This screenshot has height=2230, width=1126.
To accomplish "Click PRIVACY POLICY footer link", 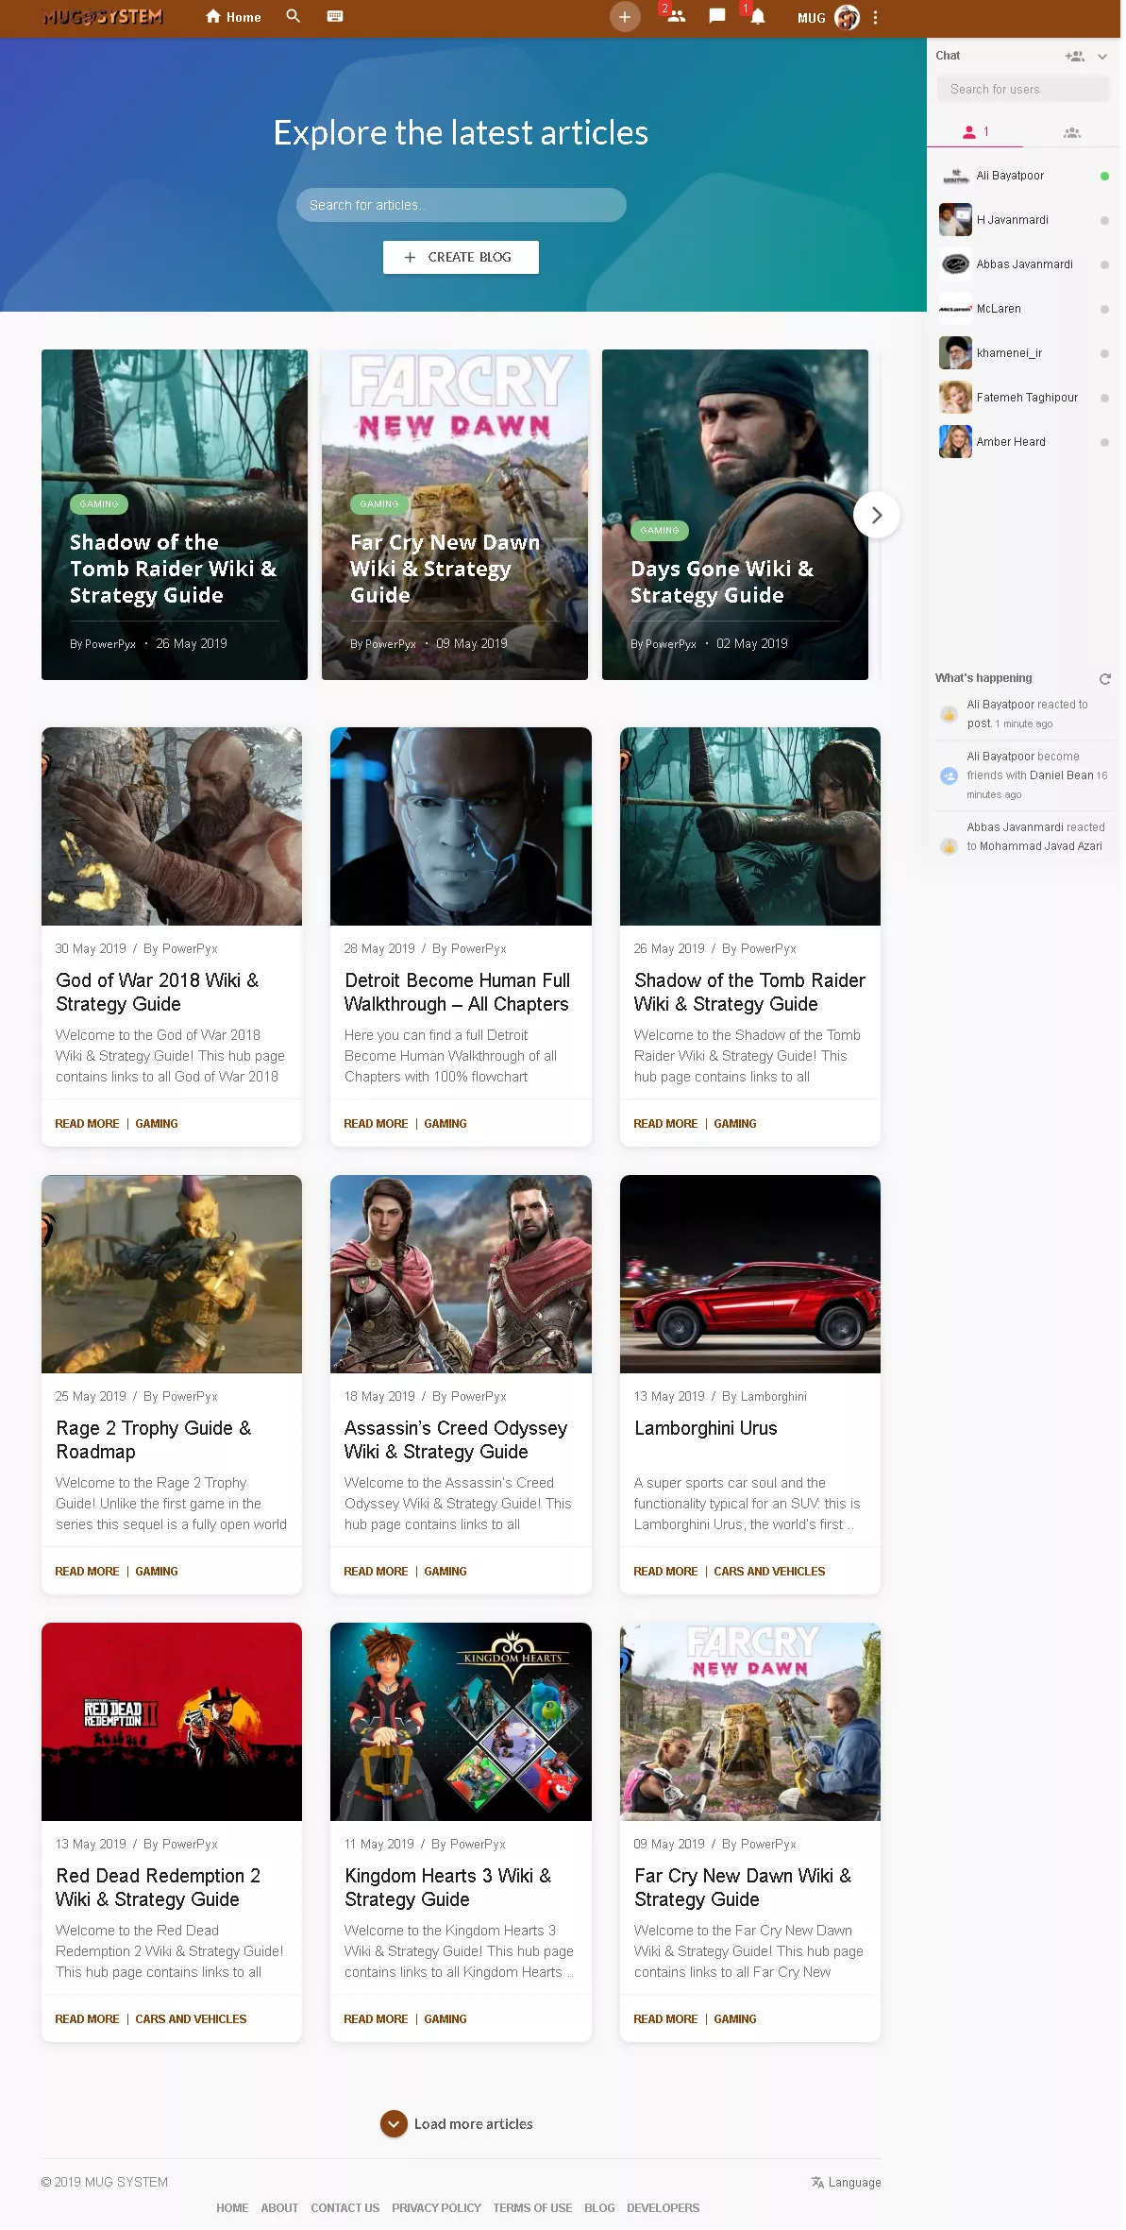I will point(436,2207).
